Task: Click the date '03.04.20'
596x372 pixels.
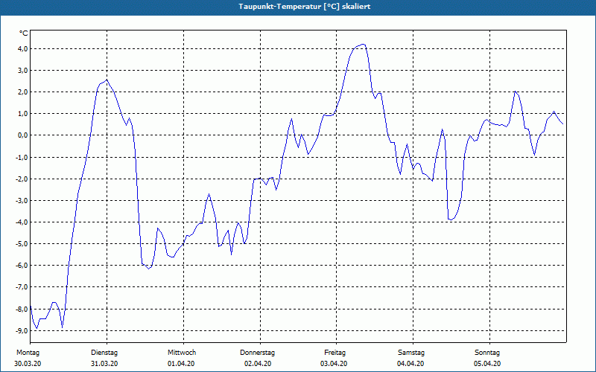Action: (x=334, y=364)
